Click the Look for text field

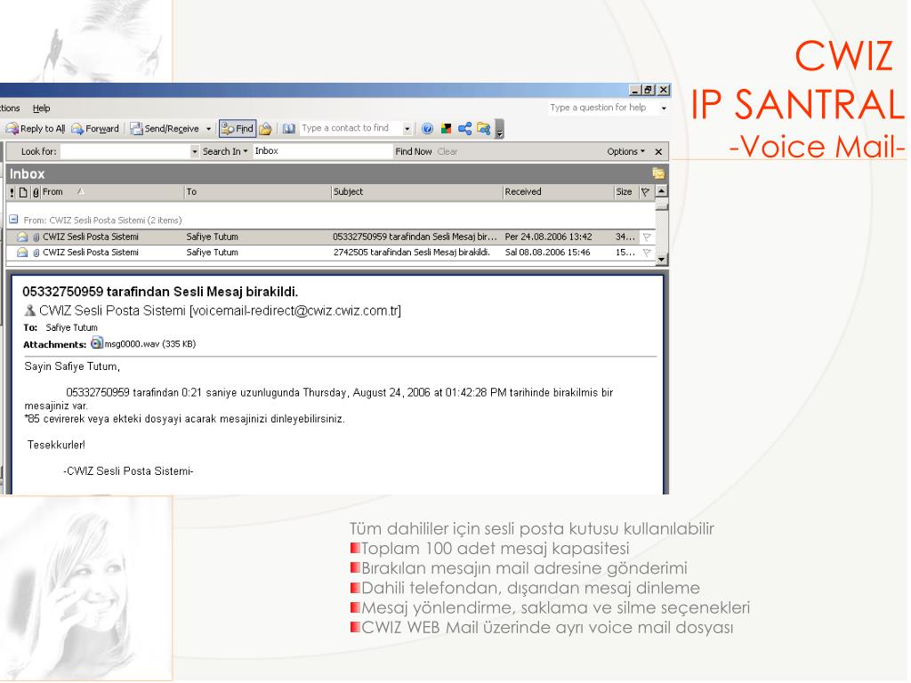click(x=125, y=151)
